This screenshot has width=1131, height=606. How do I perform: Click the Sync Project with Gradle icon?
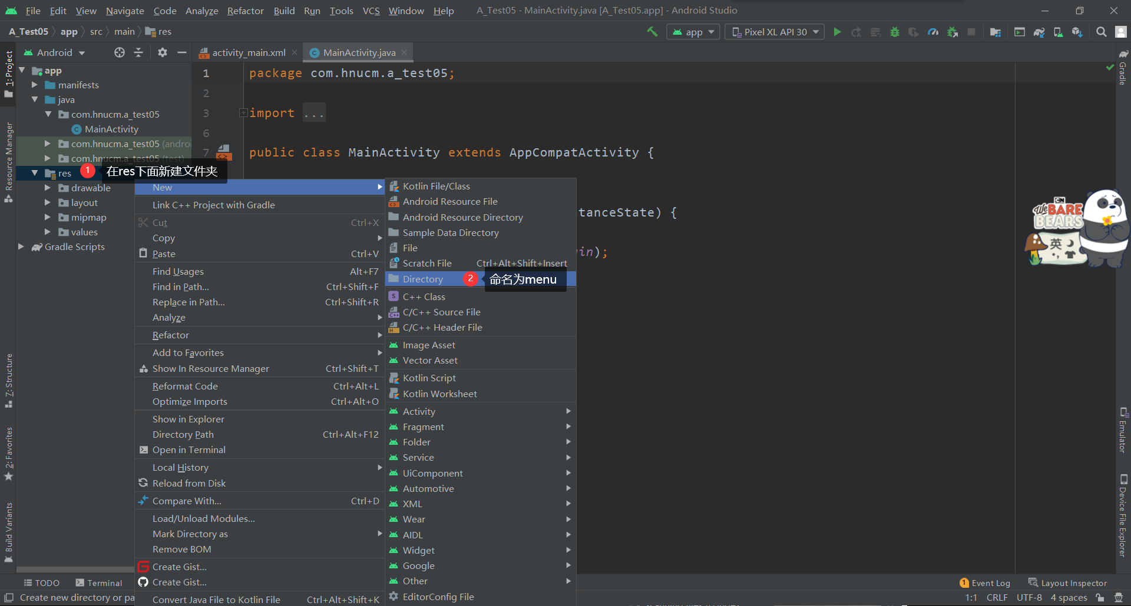[1039, 32]
